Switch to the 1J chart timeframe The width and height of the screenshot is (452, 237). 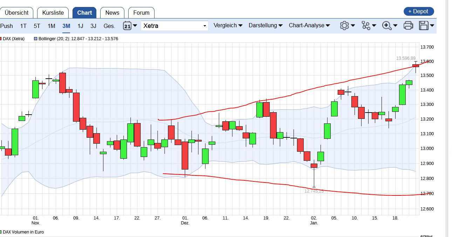[80, 26]
